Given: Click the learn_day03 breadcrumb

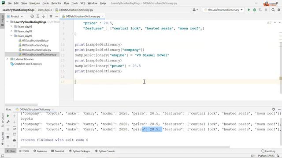Looking at the screenshot, I should click(45, 10).
